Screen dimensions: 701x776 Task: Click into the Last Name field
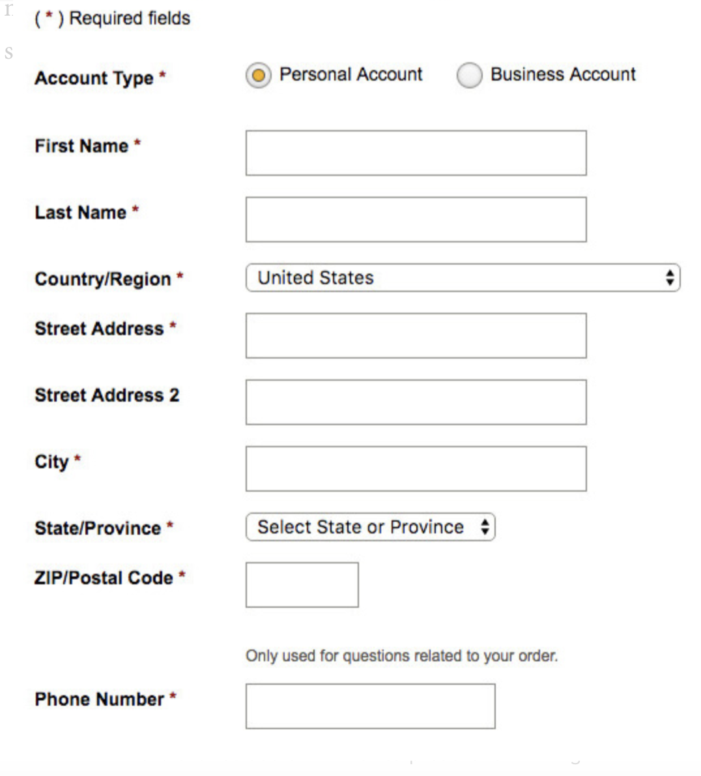415,219
